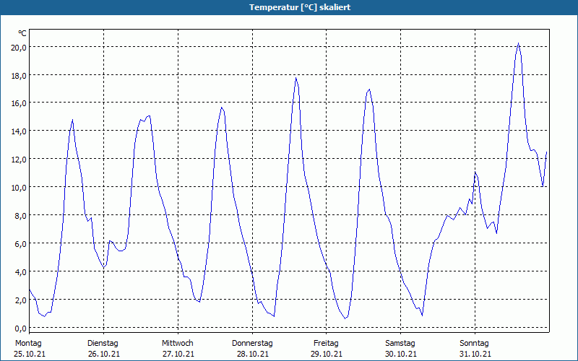Click the chart title 'Temperatur [°C] skaliert'

pyautogui.click(x=300, y=7)
